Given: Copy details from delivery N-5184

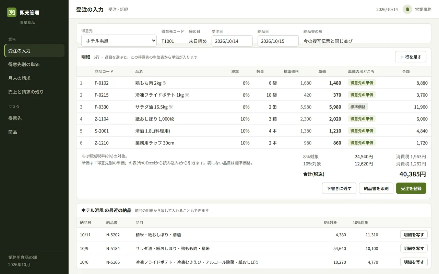Looking at the screenshot, I should [x=414, y=248].
